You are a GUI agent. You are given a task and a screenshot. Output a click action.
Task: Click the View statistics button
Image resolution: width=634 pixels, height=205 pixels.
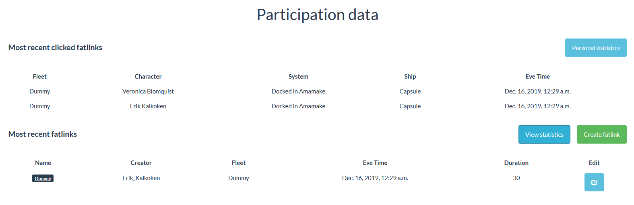click(x=544, y=134)
